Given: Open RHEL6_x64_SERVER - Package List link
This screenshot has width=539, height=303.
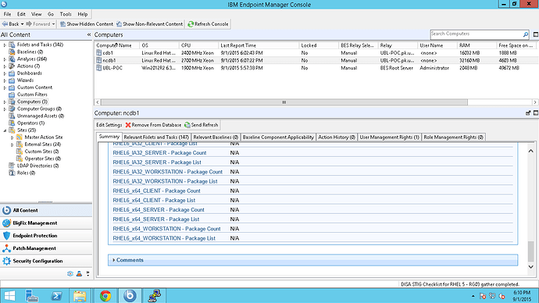Looking at the screenshot, I should click(156, 219).
